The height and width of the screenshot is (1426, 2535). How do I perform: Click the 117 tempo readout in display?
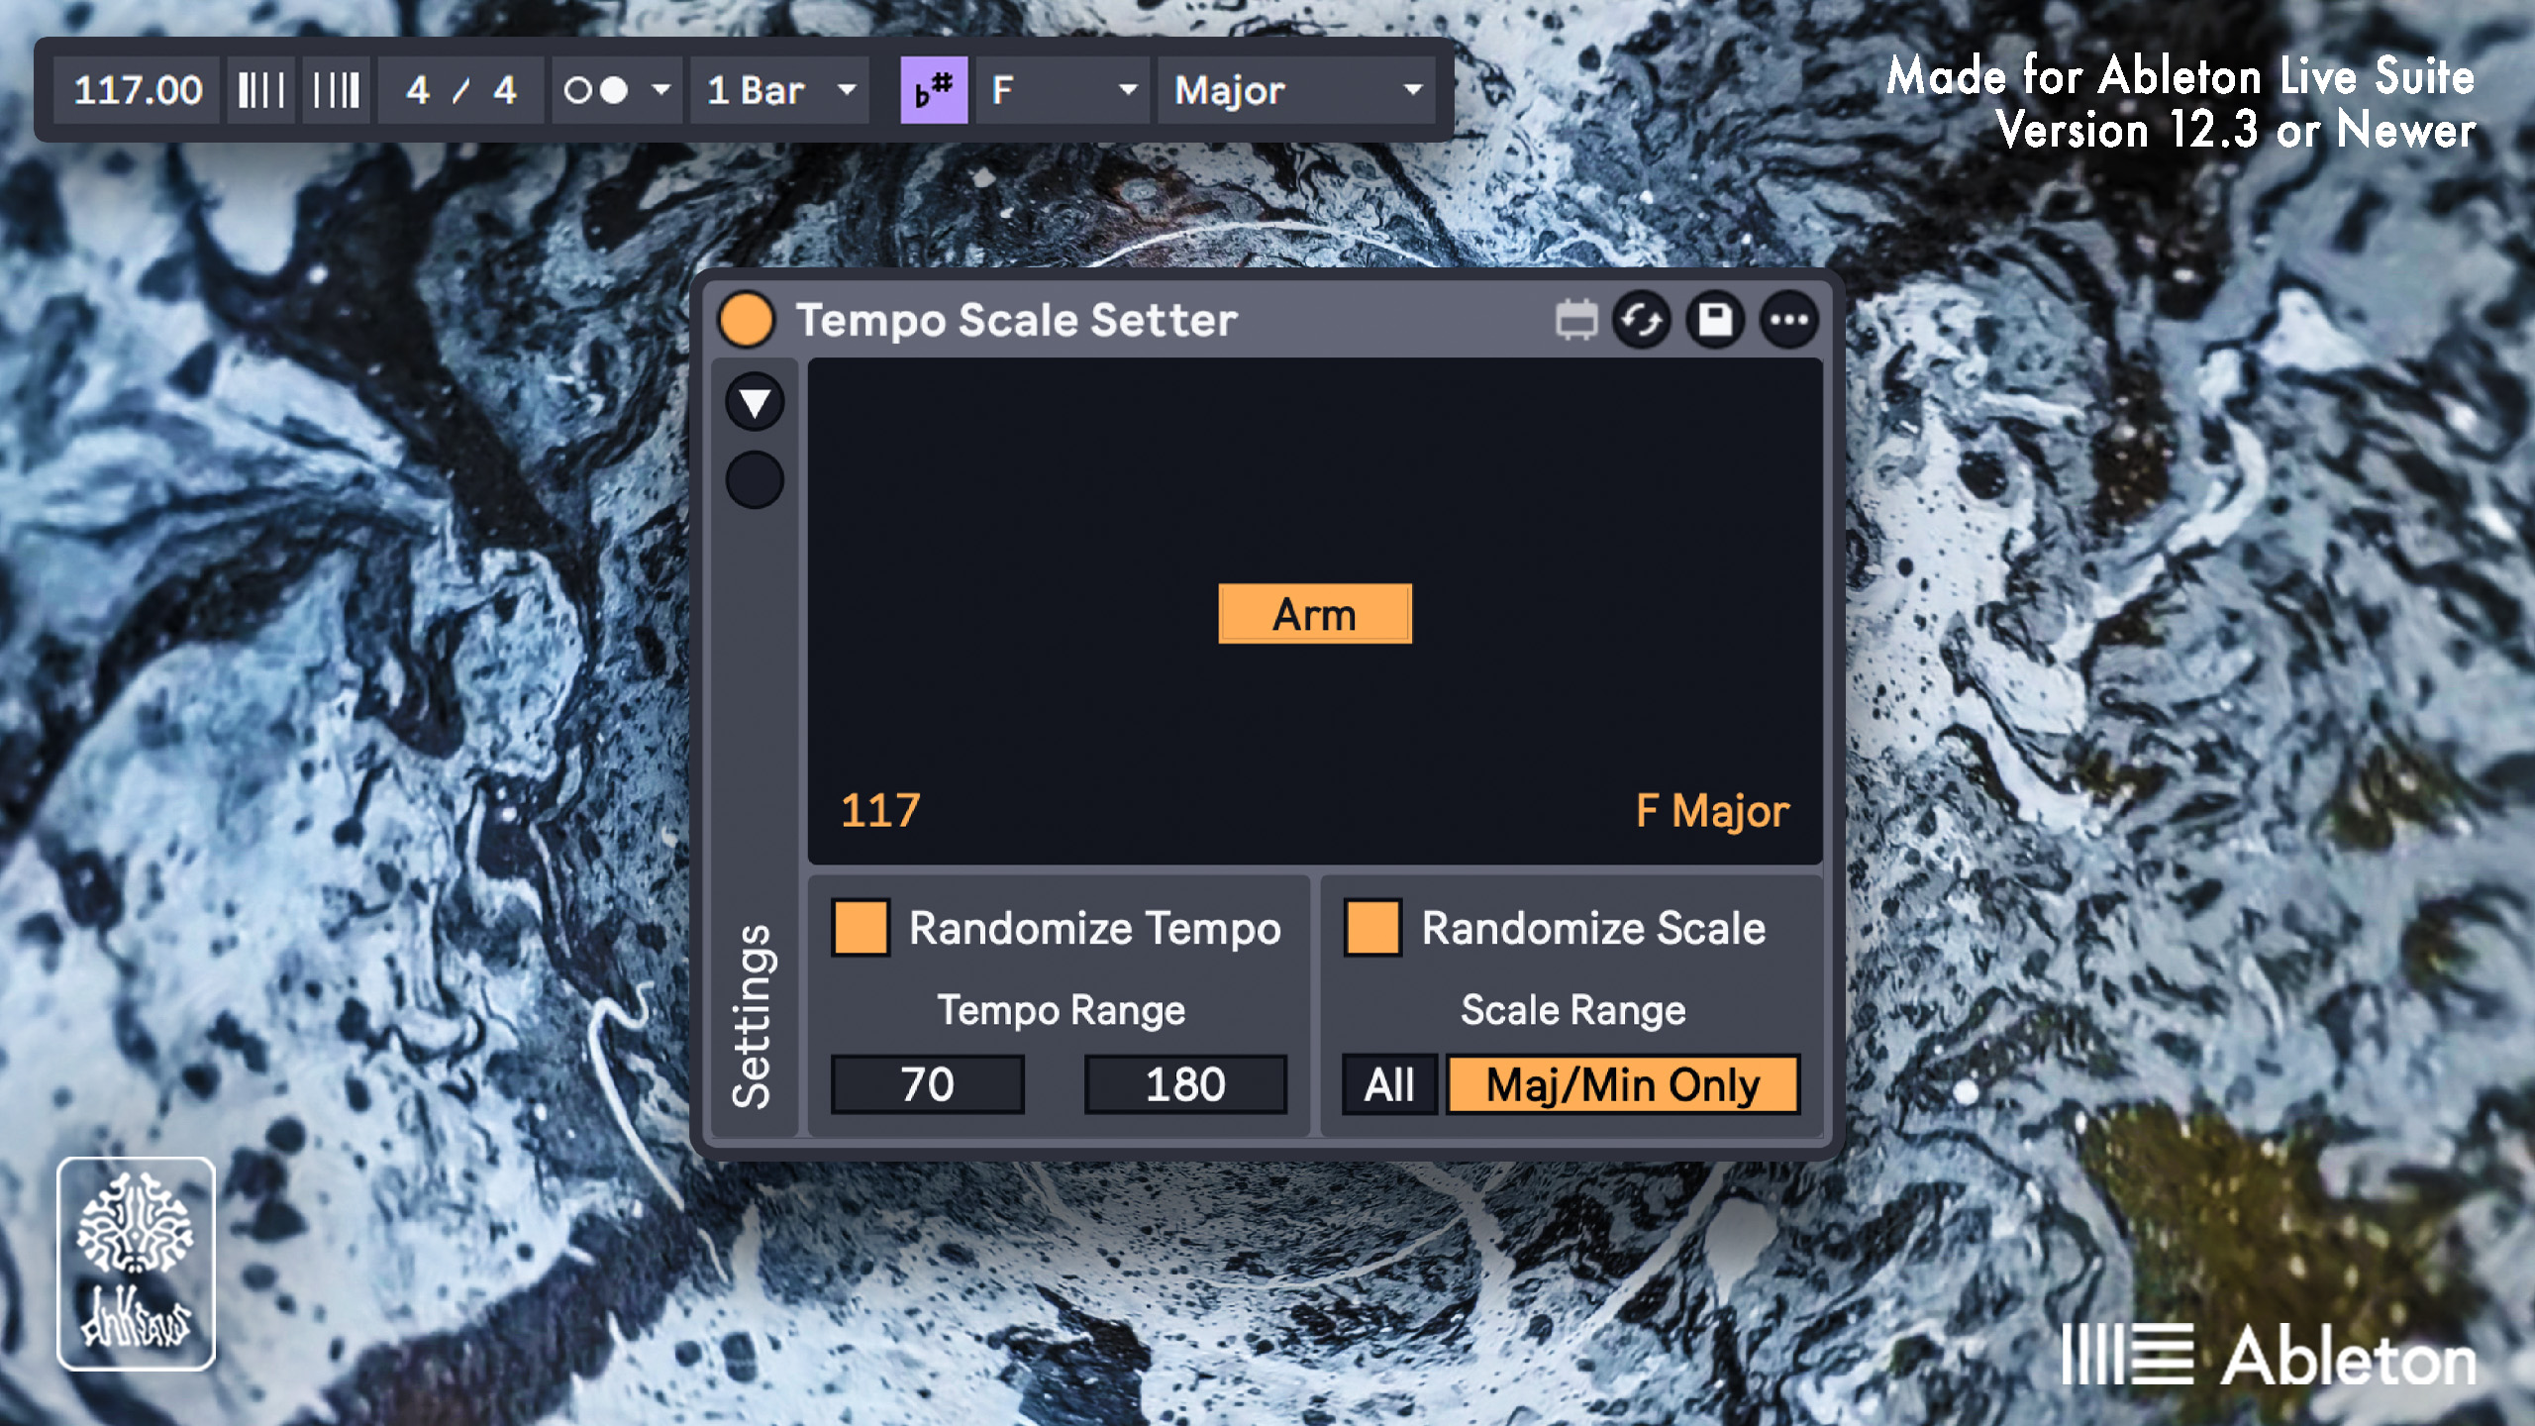point(880,810)
